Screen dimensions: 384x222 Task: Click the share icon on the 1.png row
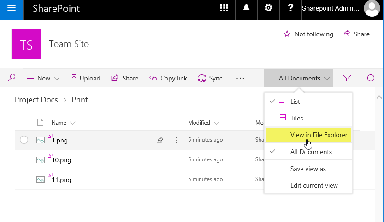[160, 140]
